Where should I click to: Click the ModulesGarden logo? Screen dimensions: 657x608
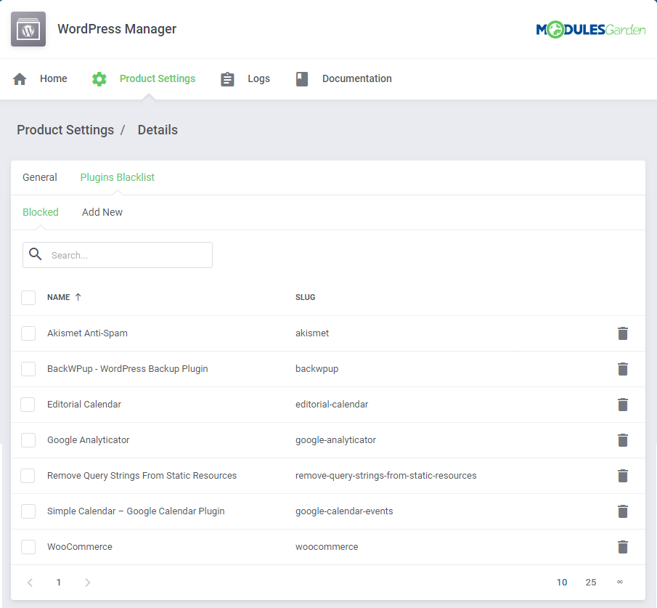[591, 29]
